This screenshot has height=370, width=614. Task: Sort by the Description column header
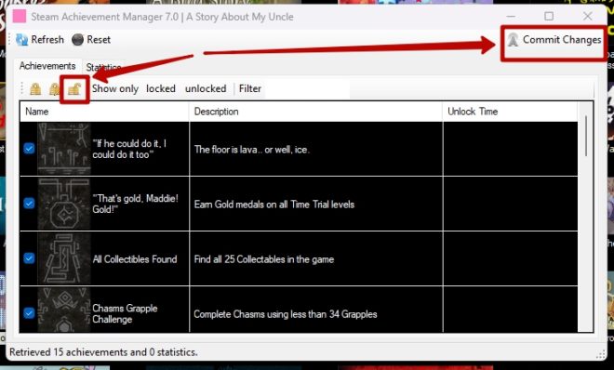point(316,112)
